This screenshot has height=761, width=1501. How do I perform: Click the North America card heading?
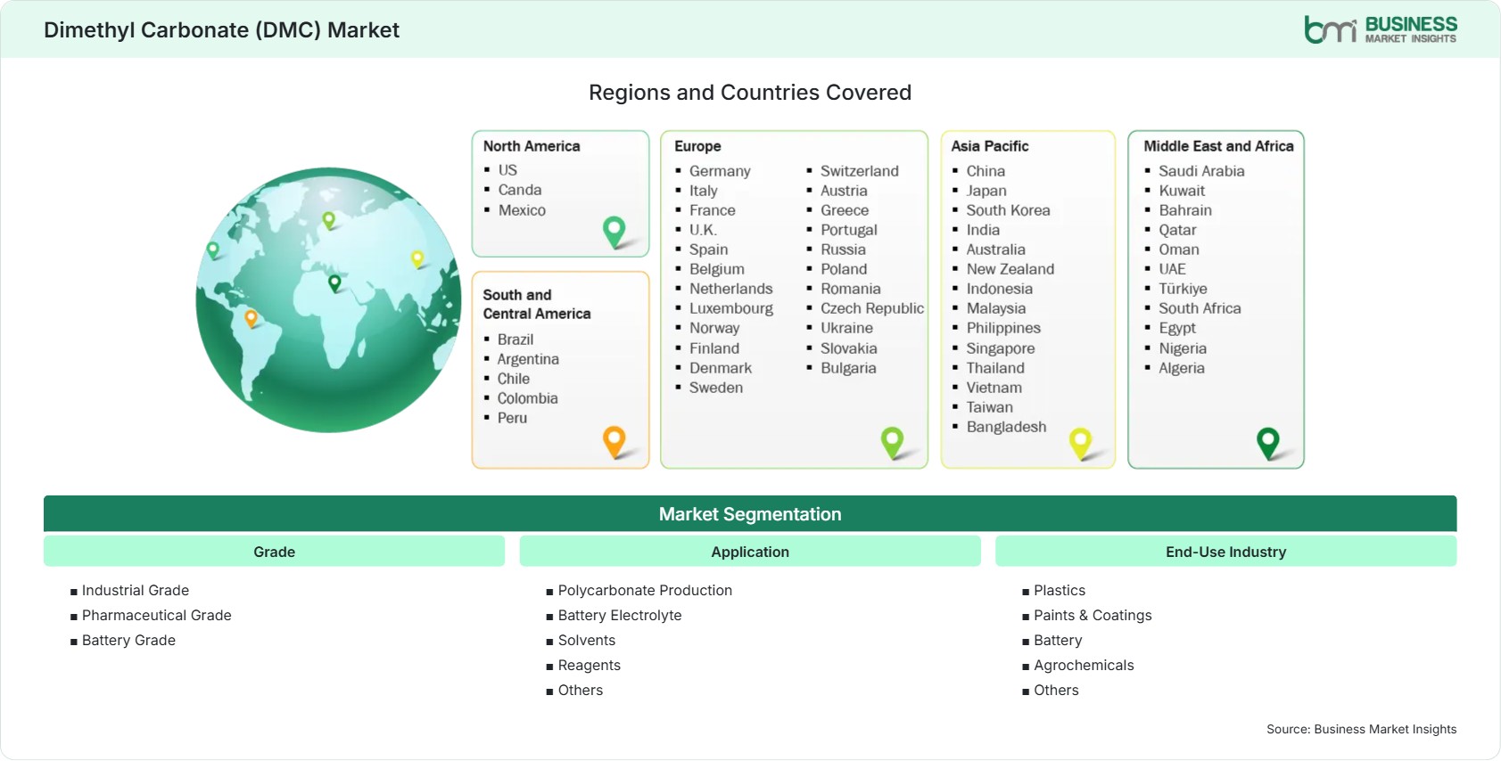point(532,146)
